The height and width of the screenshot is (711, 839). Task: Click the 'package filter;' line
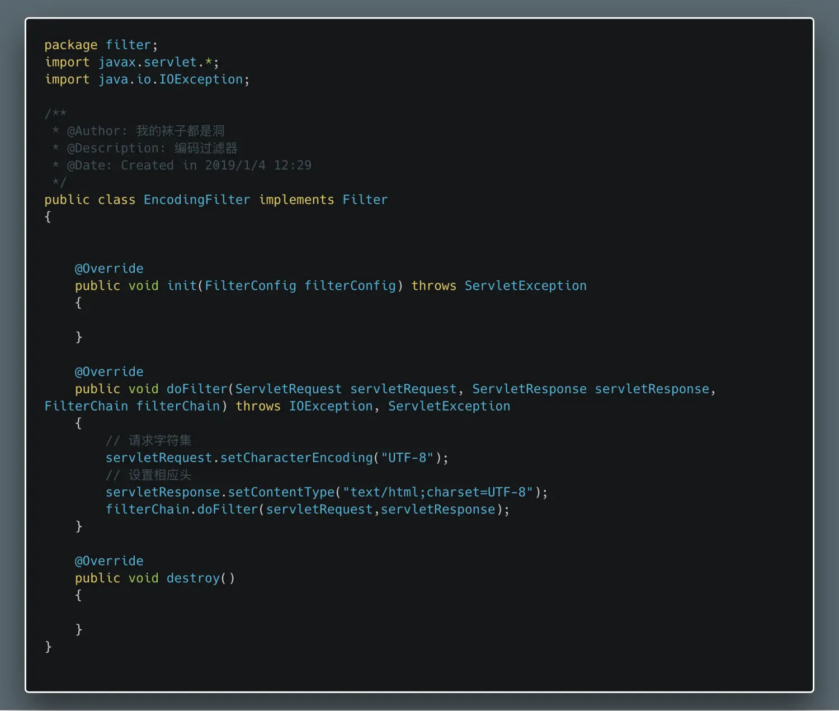pyautogui.click(x=101, y=45)
